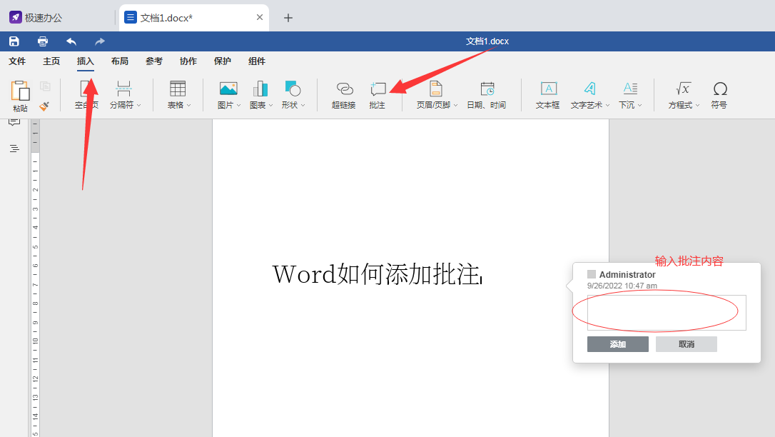This screenshot has height=437, width=775.
Task: Insert a page break separator
Action: click(x=123, y=95)
